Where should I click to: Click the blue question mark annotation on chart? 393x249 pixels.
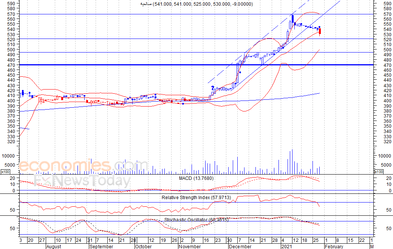click(x=212, y=88)
